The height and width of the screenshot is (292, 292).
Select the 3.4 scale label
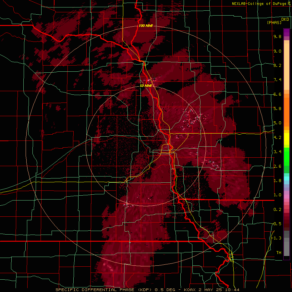[x=277, y=152]
